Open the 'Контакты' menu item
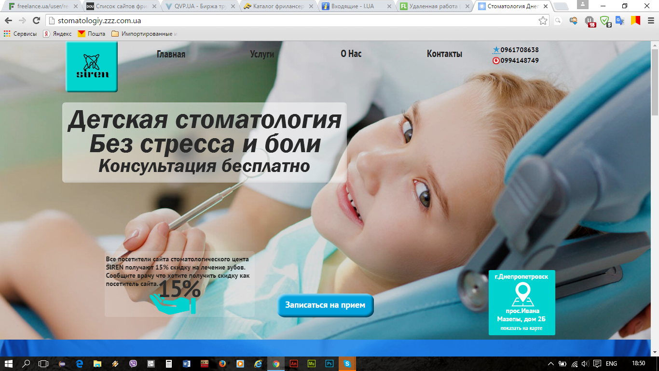Viewport: 659px width, 371px height. 444,54
